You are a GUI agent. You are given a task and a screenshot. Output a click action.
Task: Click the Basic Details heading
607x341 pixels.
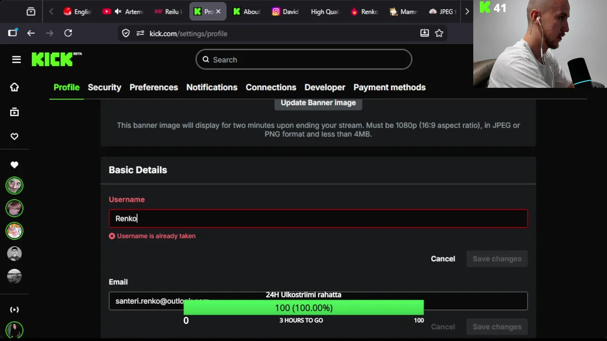(138, 170)
